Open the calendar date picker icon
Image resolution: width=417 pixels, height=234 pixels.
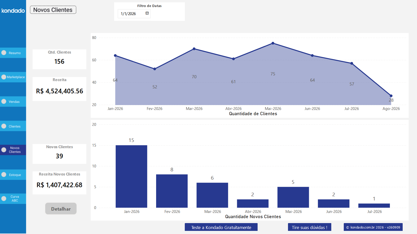[147, 13]
